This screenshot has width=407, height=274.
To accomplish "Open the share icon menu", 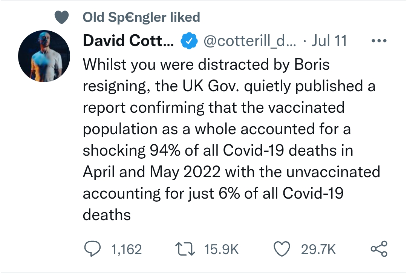I will point(379,249).
